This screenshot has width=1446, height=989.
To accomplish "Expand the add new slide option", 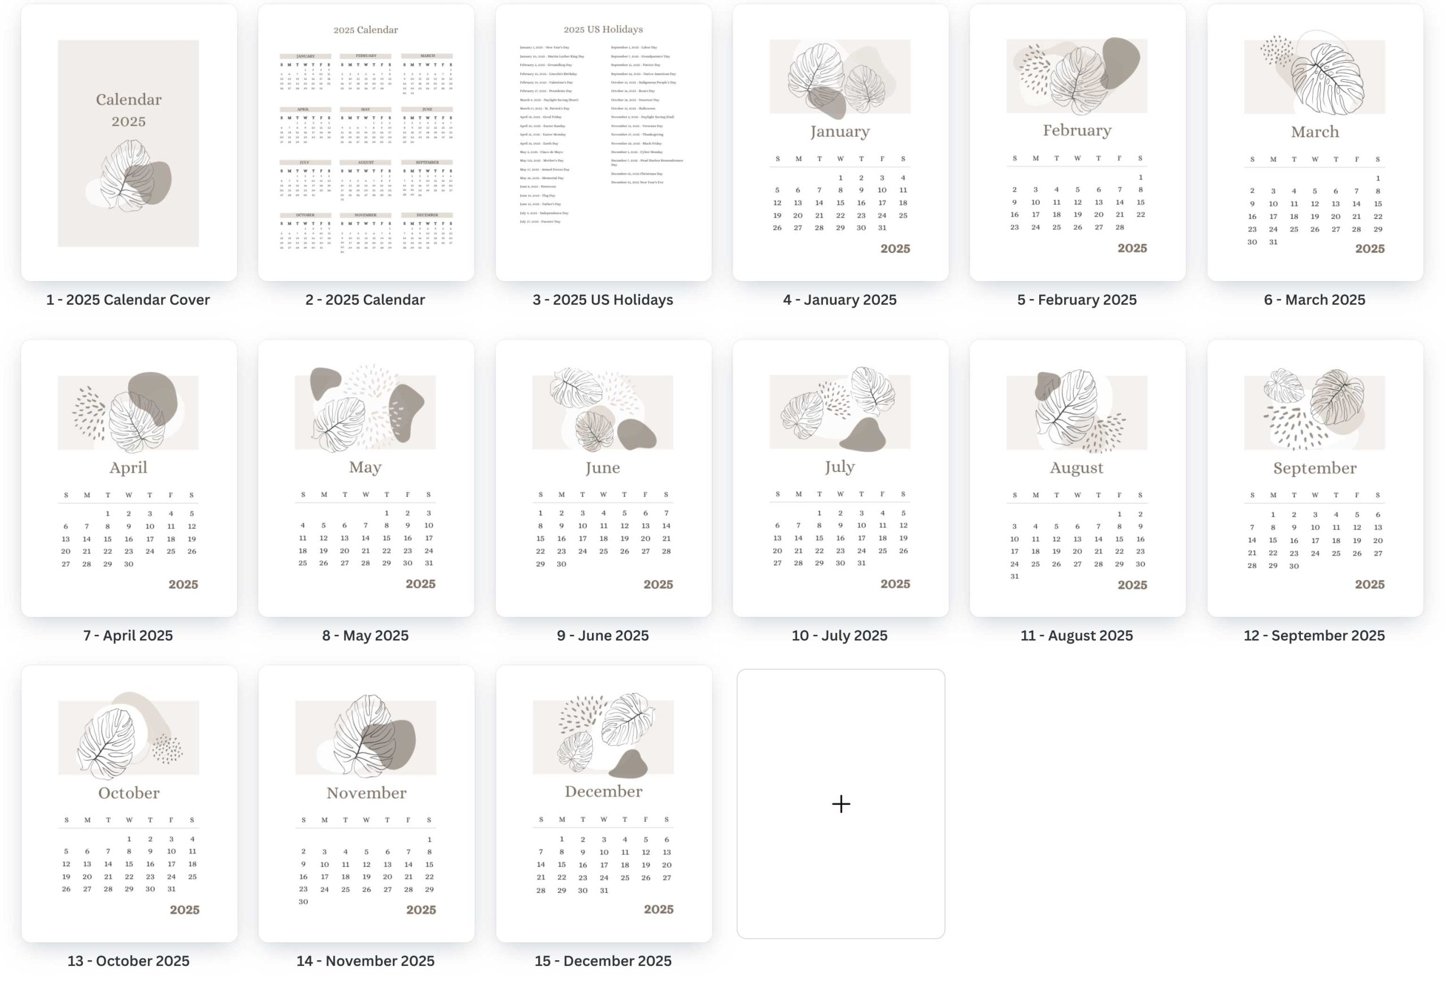I will (842, 802).
